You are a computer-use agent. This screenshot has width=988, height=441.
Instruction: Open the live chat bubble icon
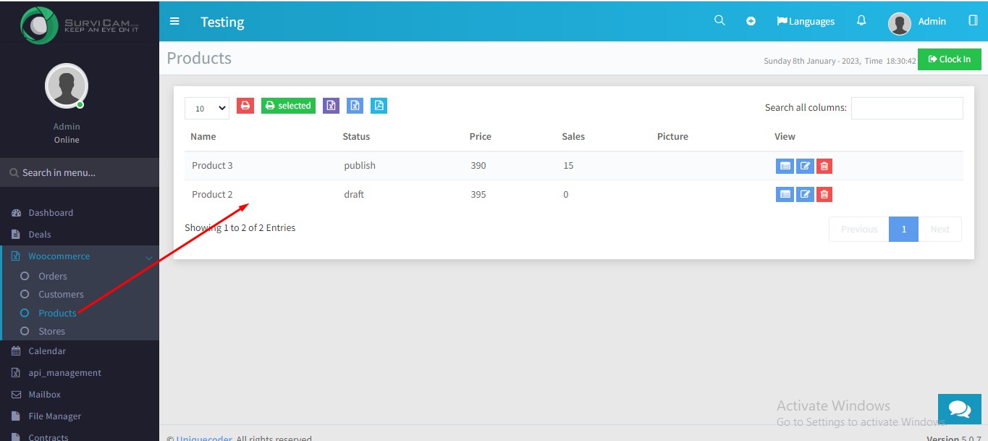(x=960, y=409)
